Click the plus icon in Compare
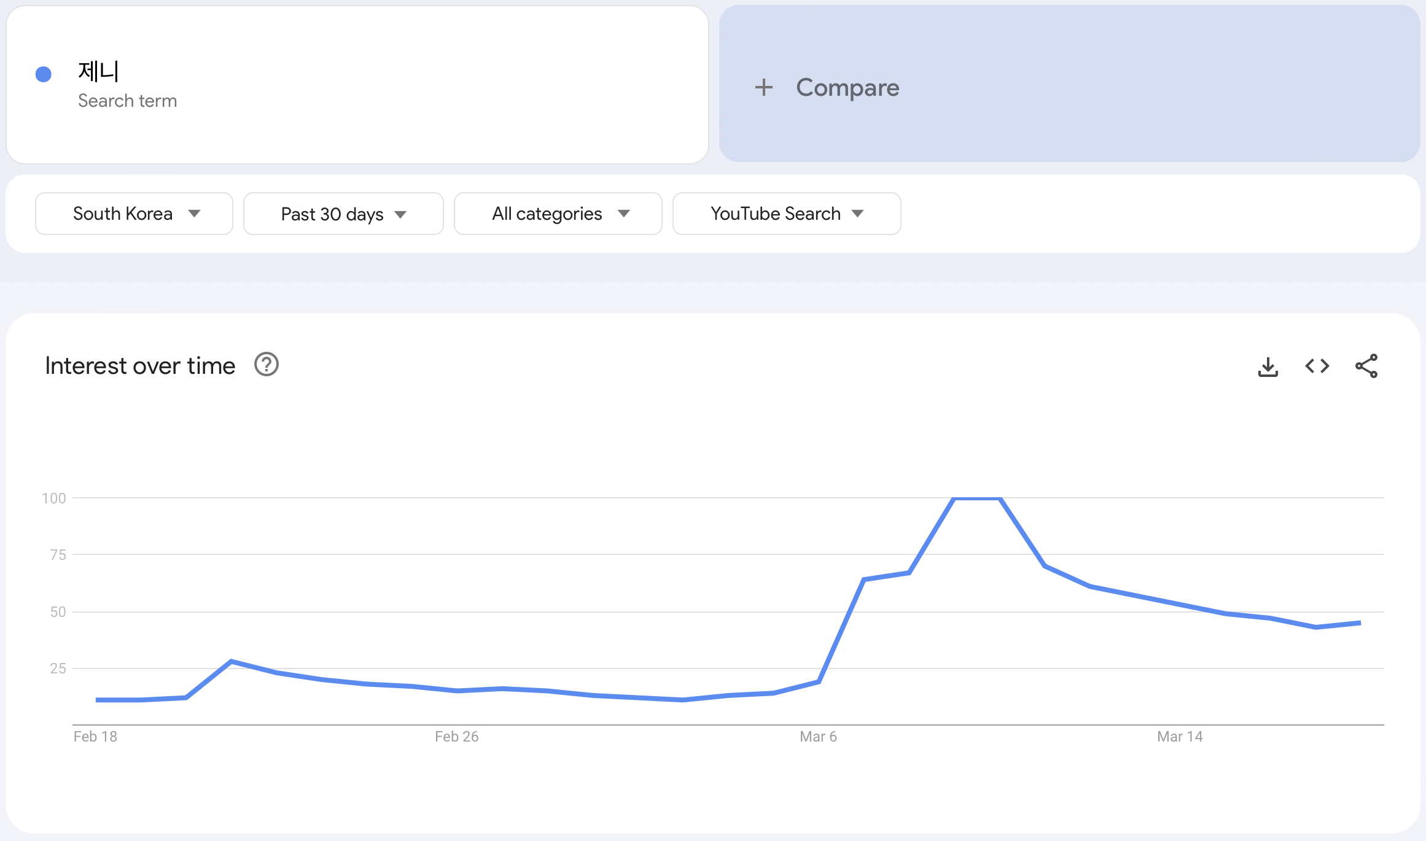This screenshot has height=841, width=1426. point(763,87)
